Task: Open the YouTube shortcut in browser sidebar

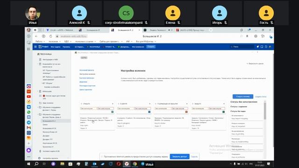Action: click(x=29, y=97)
